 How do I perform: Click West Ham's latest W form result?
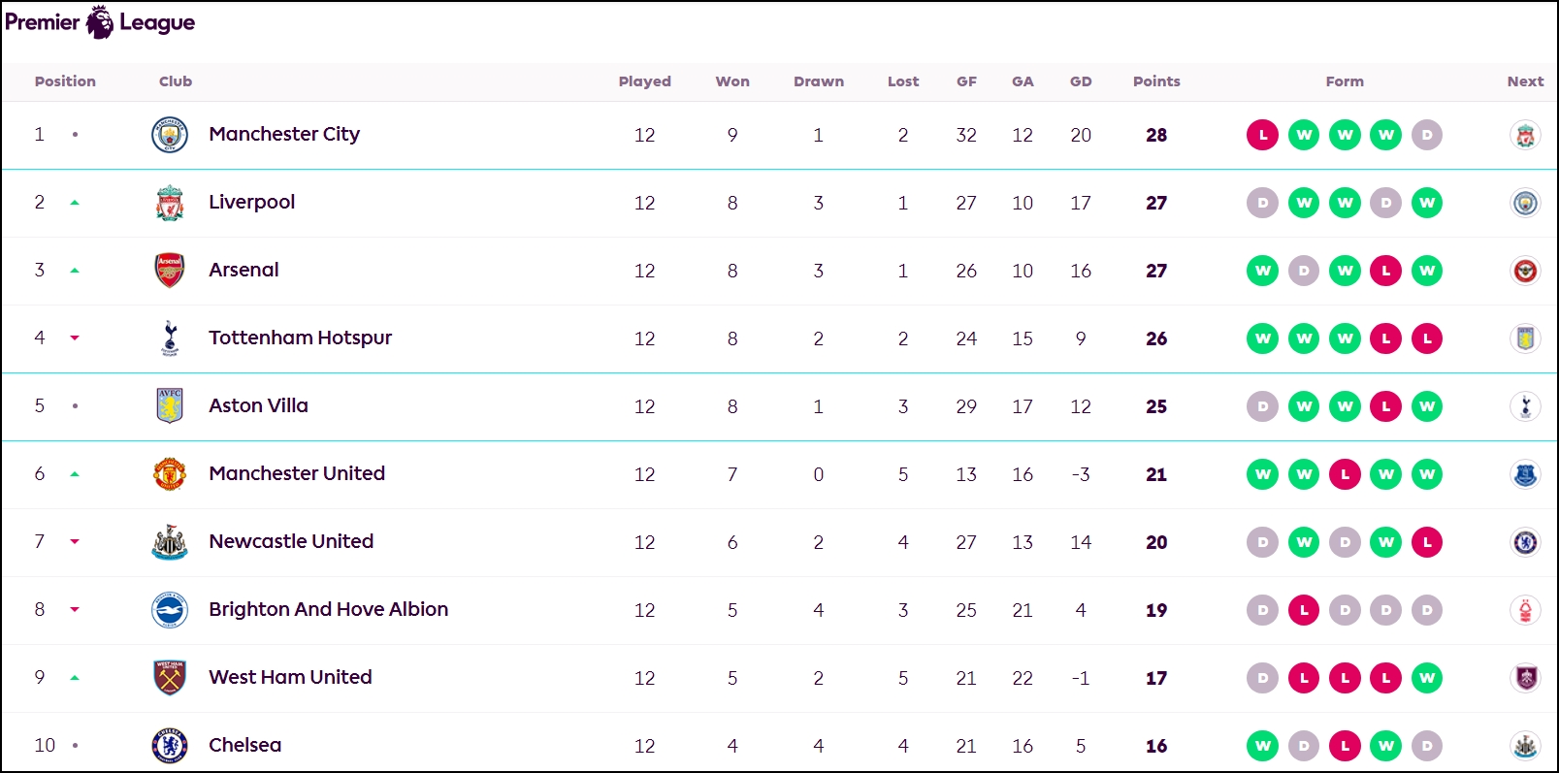click(1427, 678)
